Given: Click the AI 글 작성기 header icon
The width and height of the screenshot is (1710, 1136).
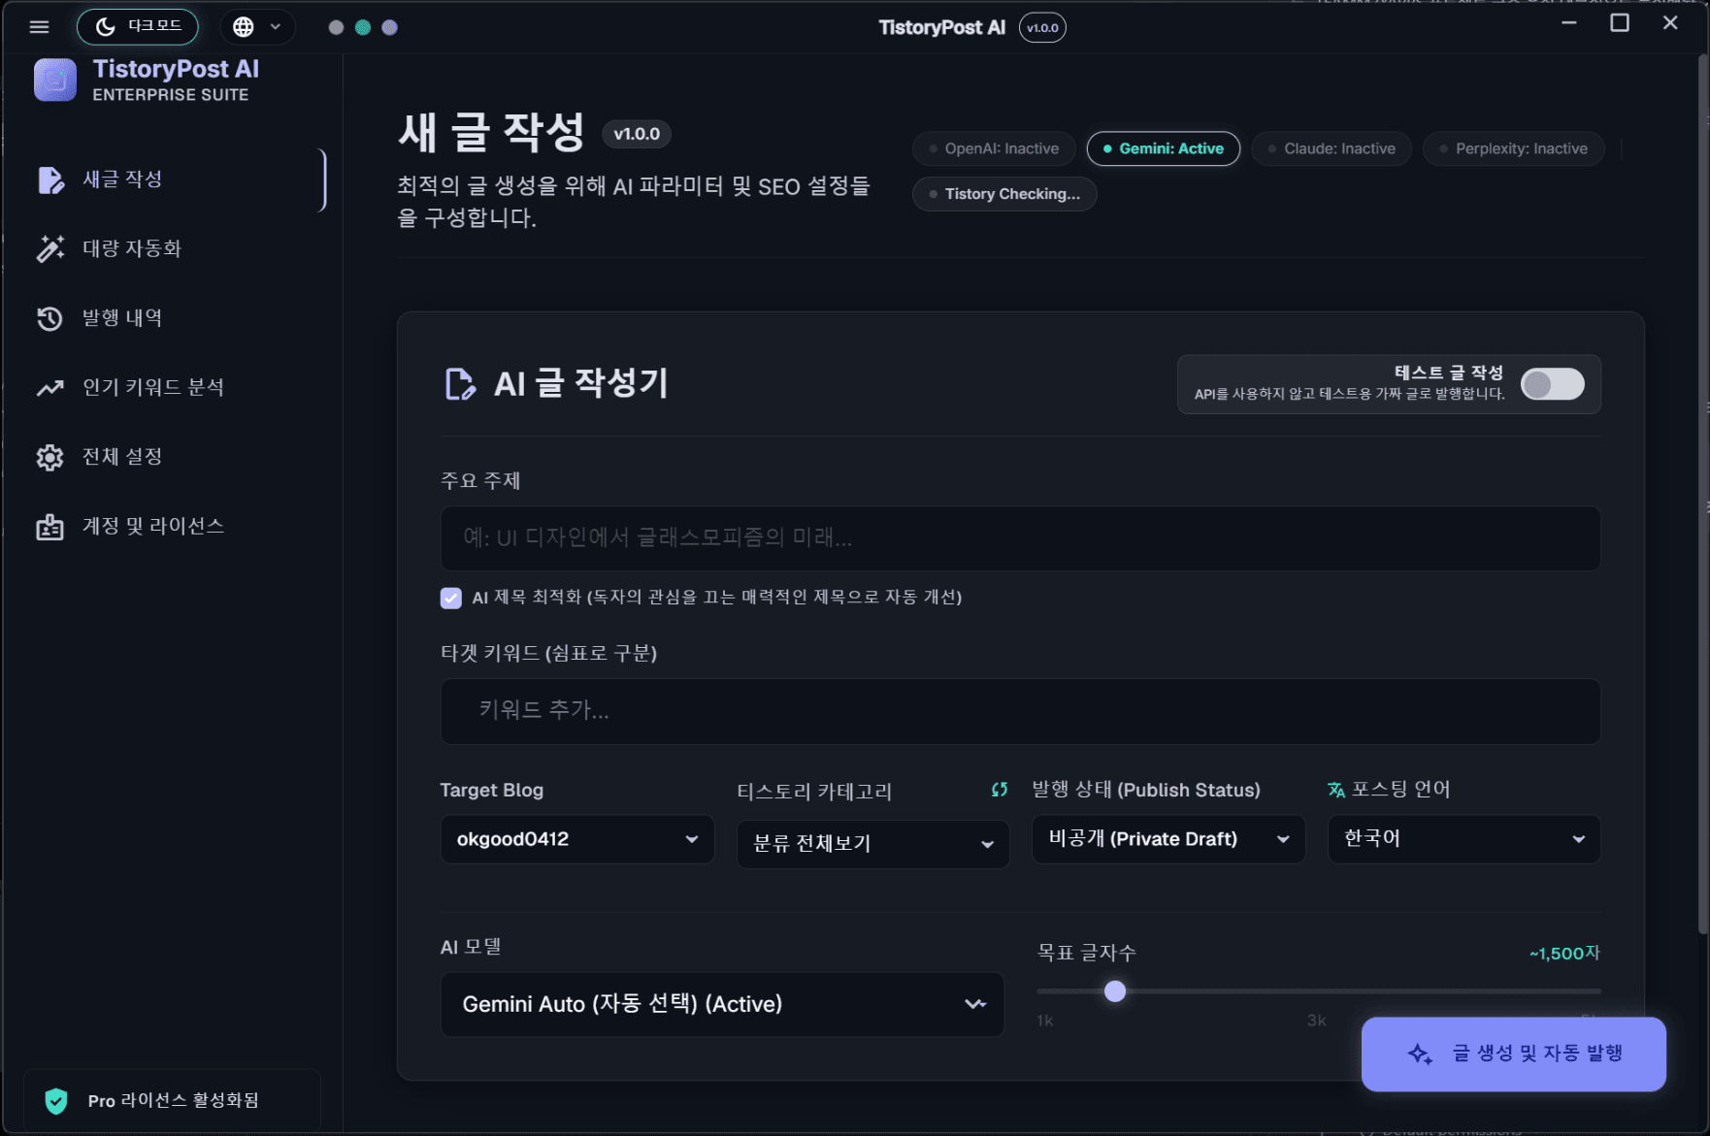Looking at the screenshot, I should 460,384.
